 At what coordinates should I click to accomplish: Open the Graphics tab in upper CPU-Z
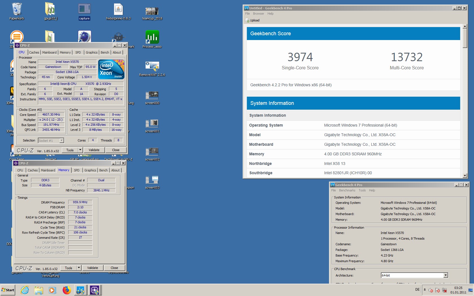92,52
